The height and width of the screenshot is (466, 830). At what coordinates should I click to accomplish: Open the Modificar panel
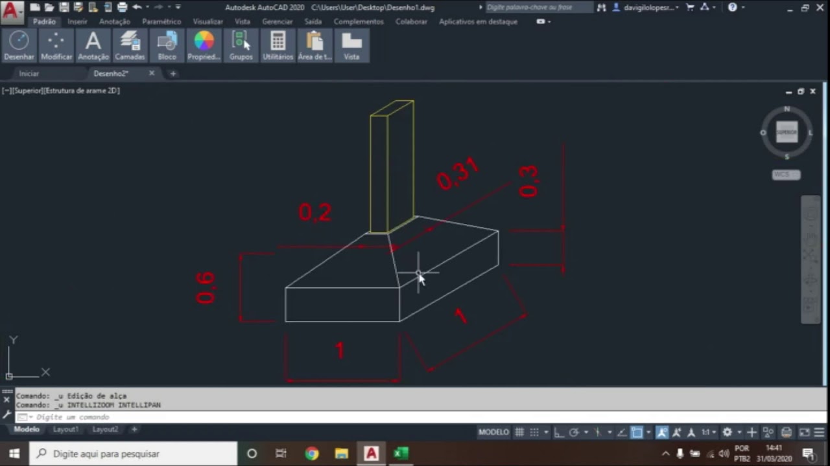pos(56,45)
